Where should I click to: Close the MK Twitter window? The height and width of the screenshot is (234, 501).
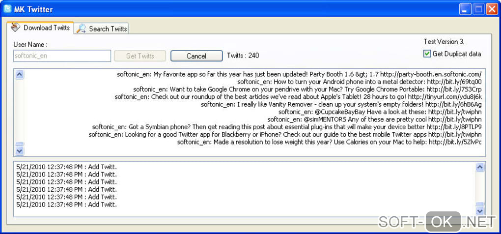492,9
